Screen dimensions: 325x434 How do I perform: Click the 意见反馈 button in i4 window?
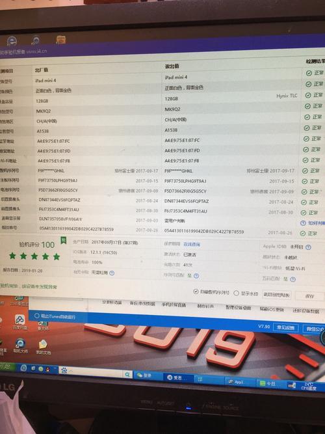286,327
